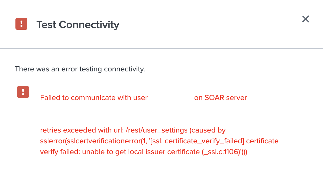Click the word "Test" in the dialog title
323x172 pixels.
[x=46, y=25]
